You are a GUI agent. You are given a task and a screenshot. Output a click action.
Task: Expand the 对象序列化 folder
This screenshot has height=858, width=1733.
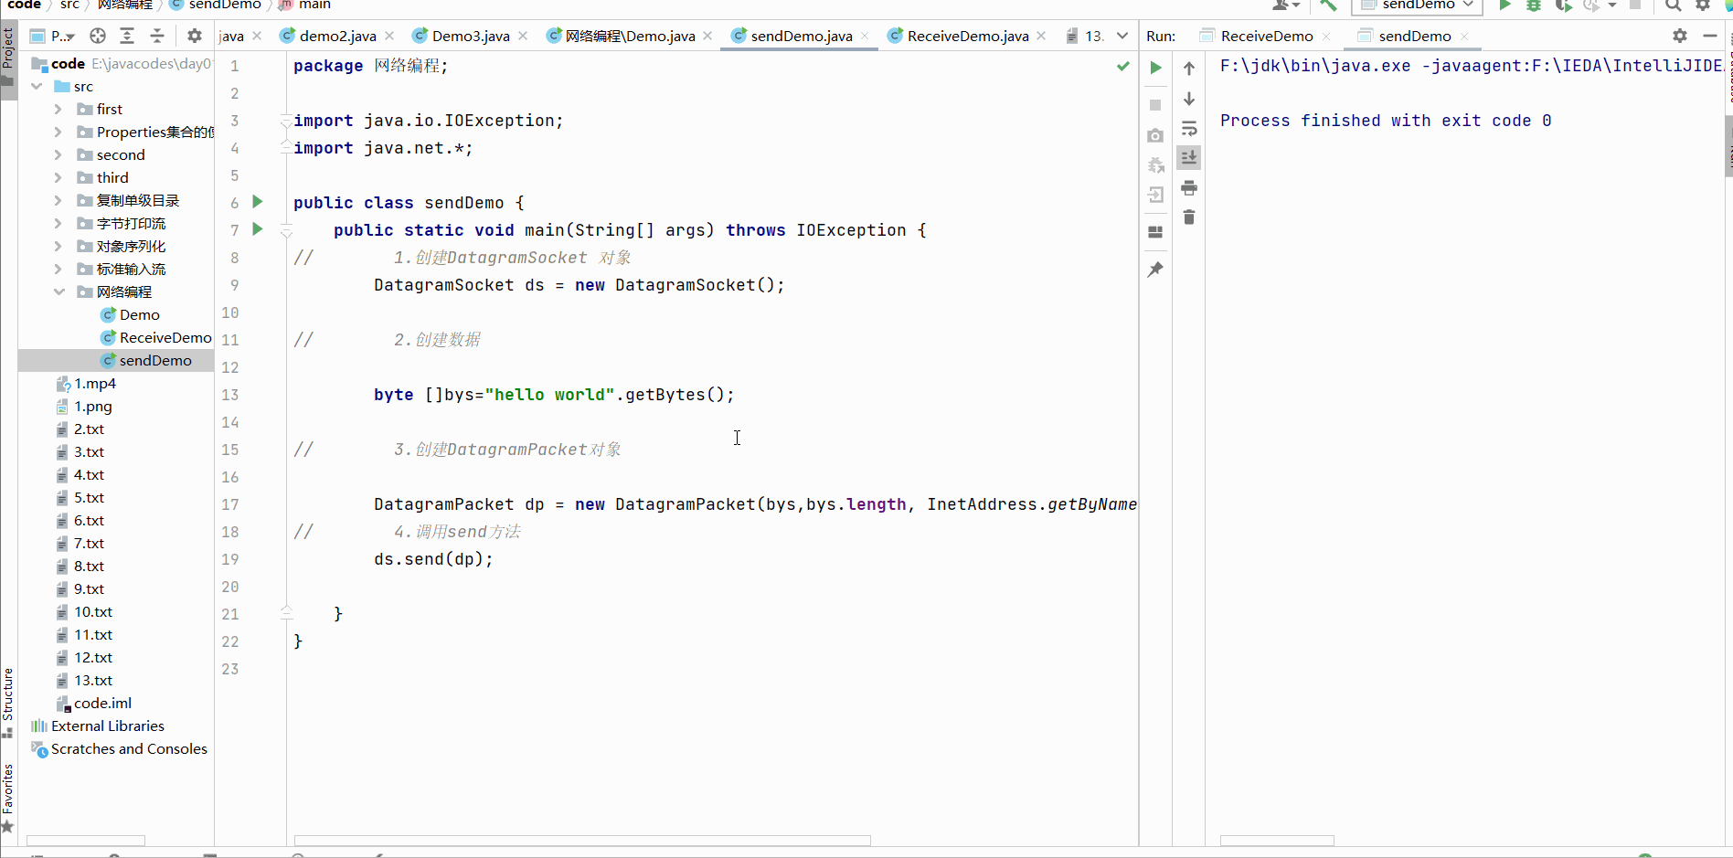(58, 246)
